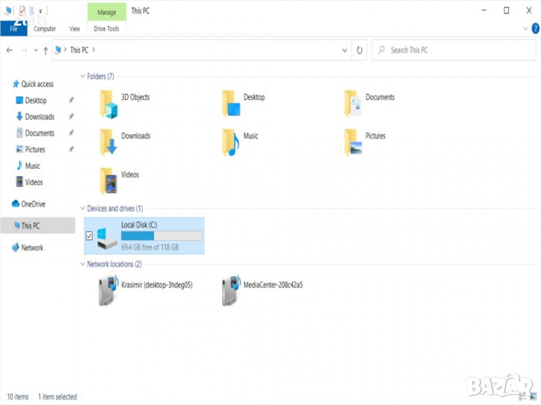
Task: Open the Music folder icon
Action: [231, 142]
